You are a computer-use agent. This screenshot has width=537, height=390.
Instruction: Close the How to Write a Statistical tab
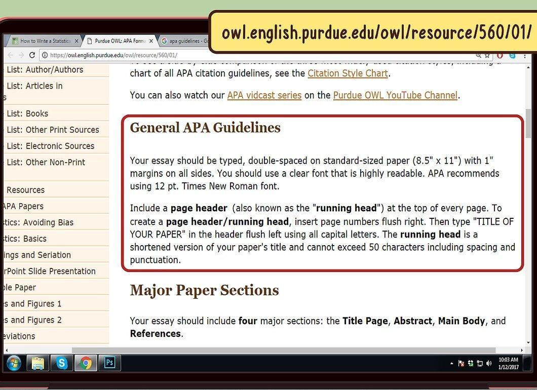(76, 41)
